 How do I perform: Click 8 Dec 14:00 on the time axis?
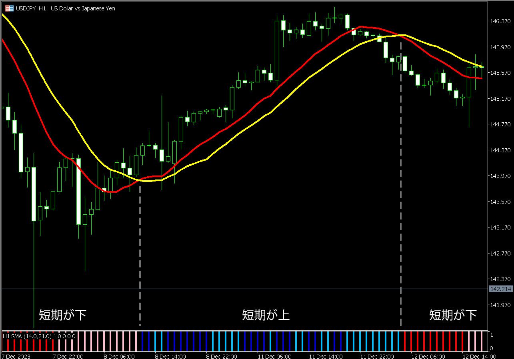pyautogui.click(x=170, y=356)
